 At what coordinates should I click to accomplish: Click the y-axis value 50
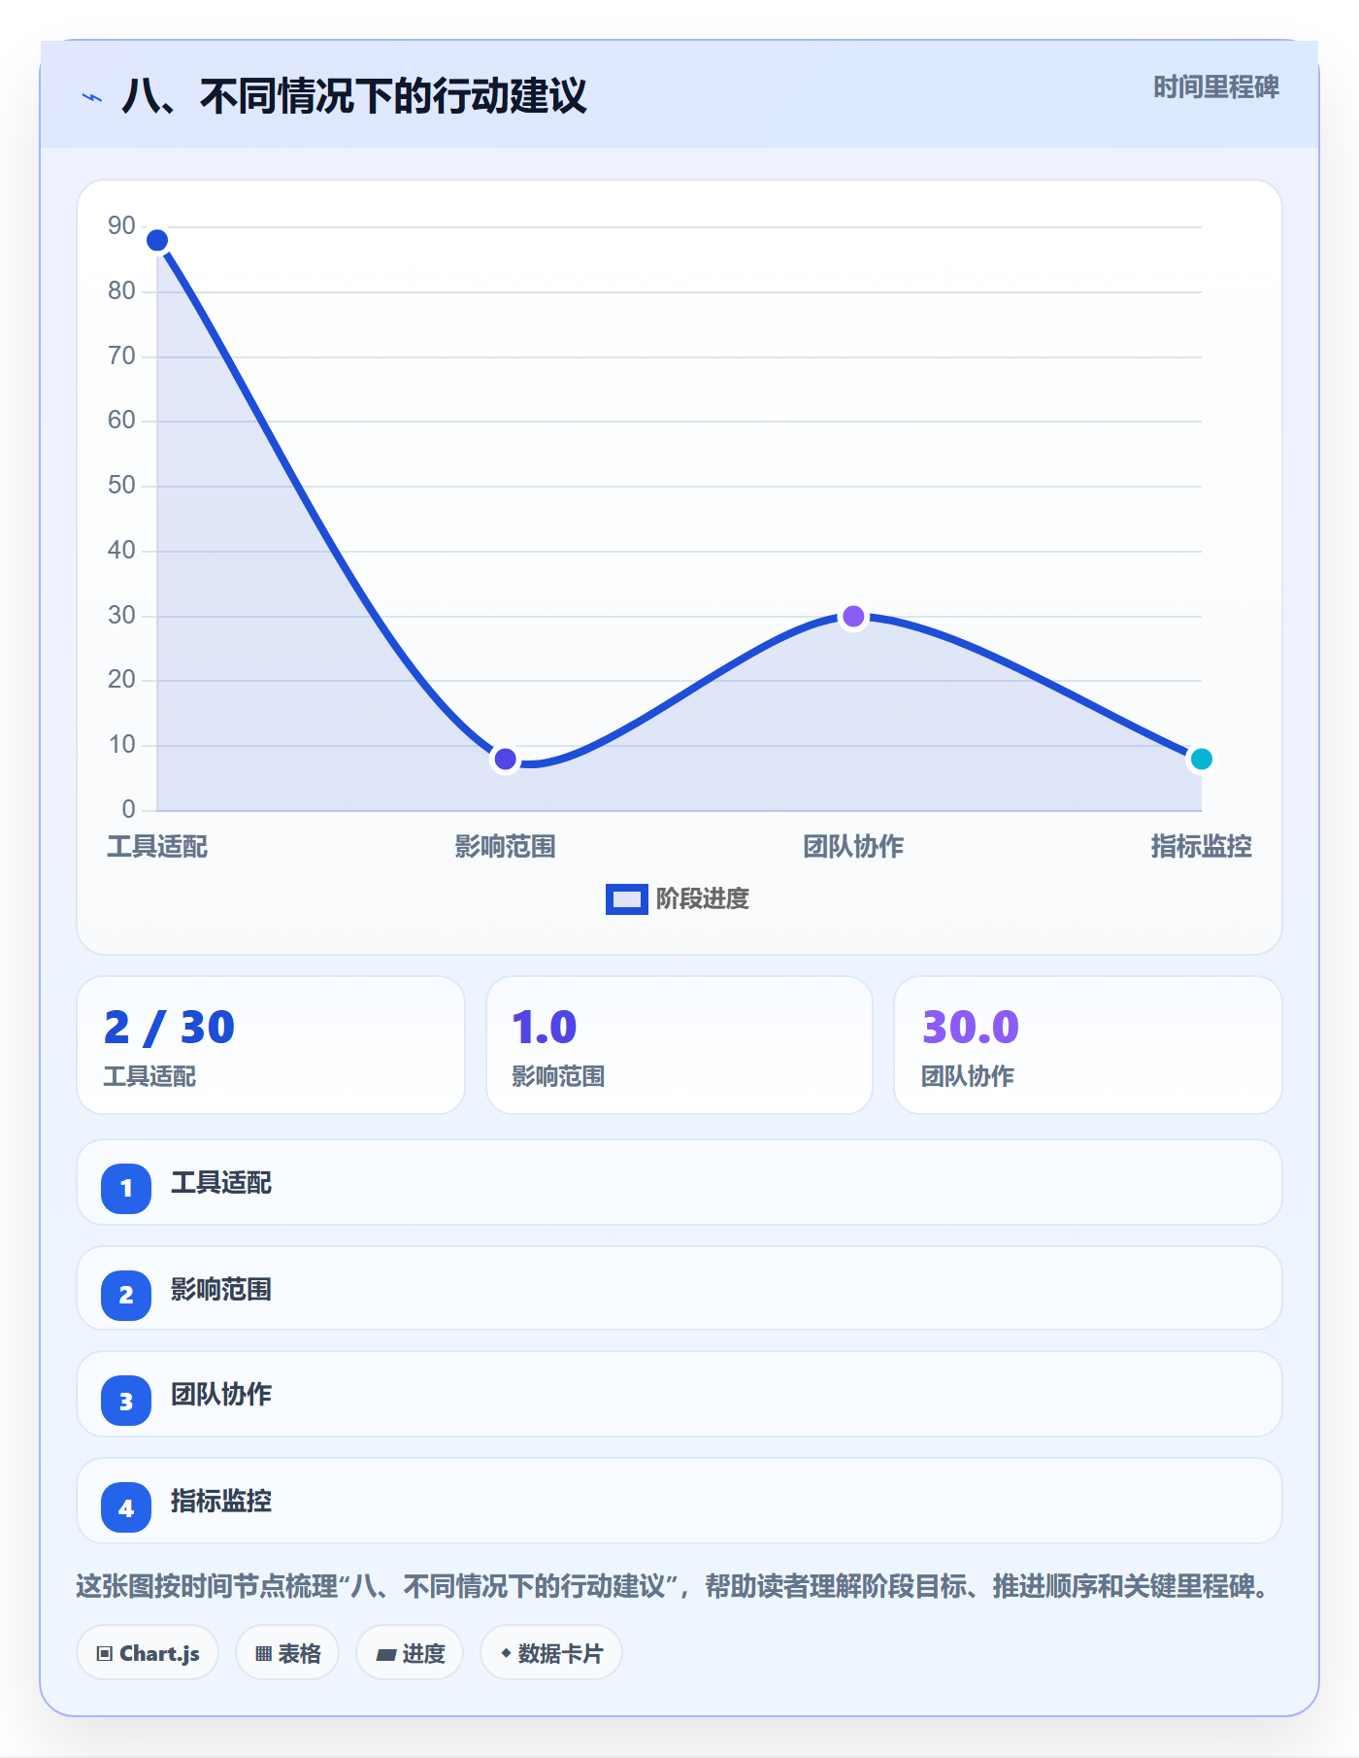coord(121,486)
